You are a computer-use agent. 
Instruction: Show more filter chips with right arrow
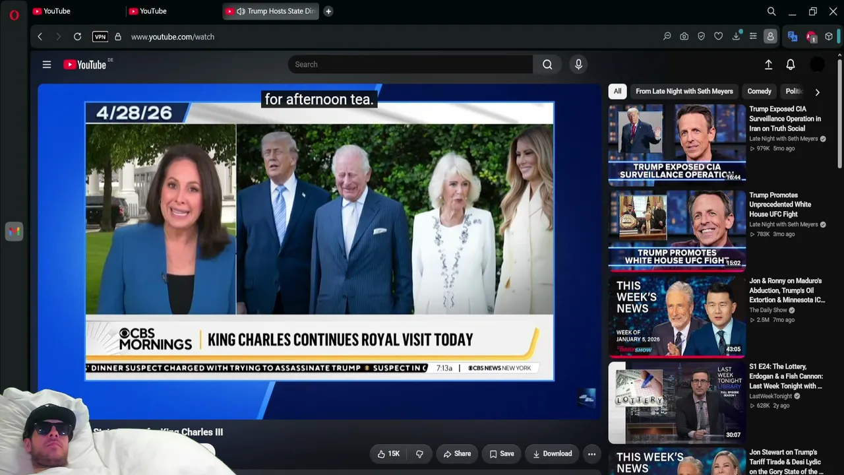pos(818,92)
